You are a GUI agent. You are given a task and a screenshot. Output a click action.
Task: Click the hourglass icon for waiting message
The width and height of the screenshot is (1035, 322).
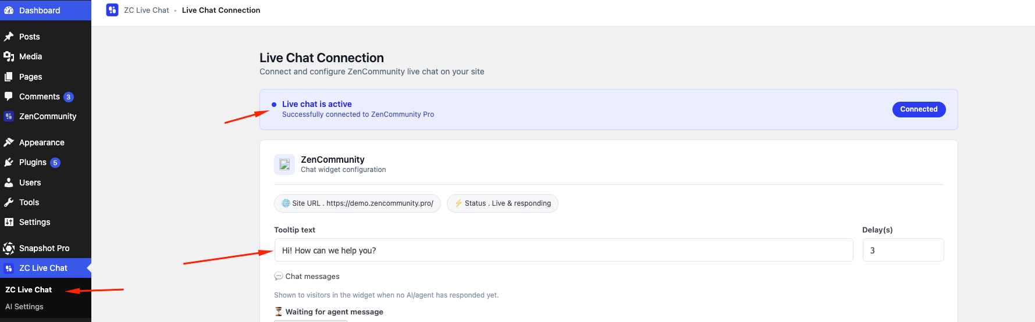pyautogui.click(x=279, y=312)
